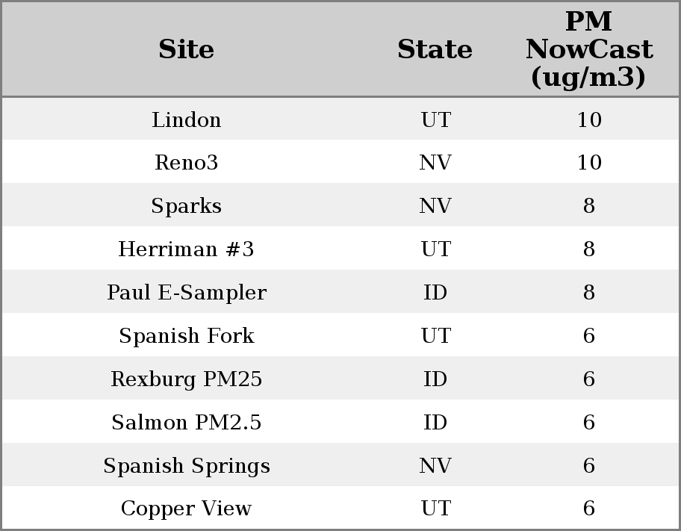The image size is (681, 531).
Task: Click the NowCast value 10 for Lindon
Action: click(588, 119)
